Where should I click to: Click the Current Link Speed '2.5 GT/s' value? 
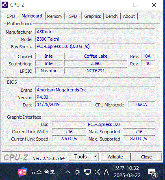(x=69, y=139)
